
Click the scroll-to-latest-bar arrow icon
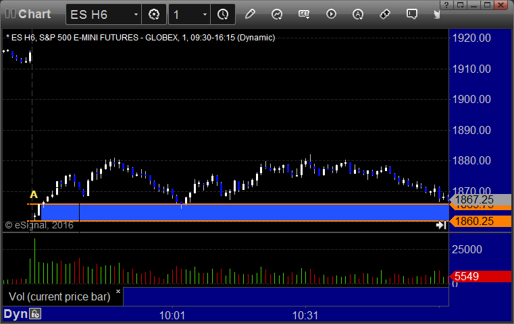tap(441, 225)
